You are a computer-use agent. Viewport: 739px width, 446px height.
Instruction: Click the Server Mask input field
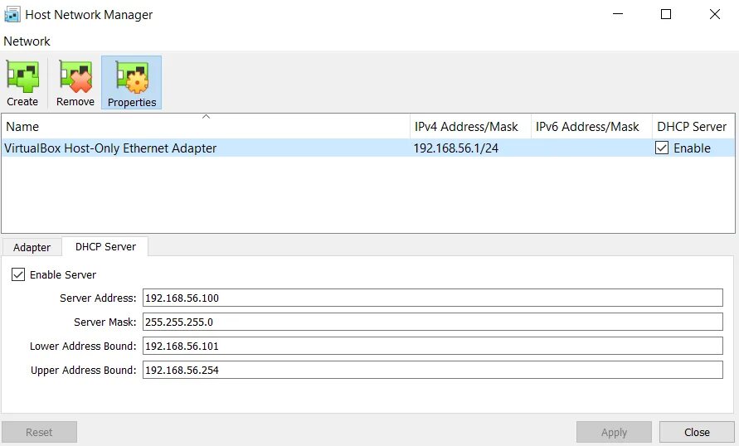(x=433, y=322)
